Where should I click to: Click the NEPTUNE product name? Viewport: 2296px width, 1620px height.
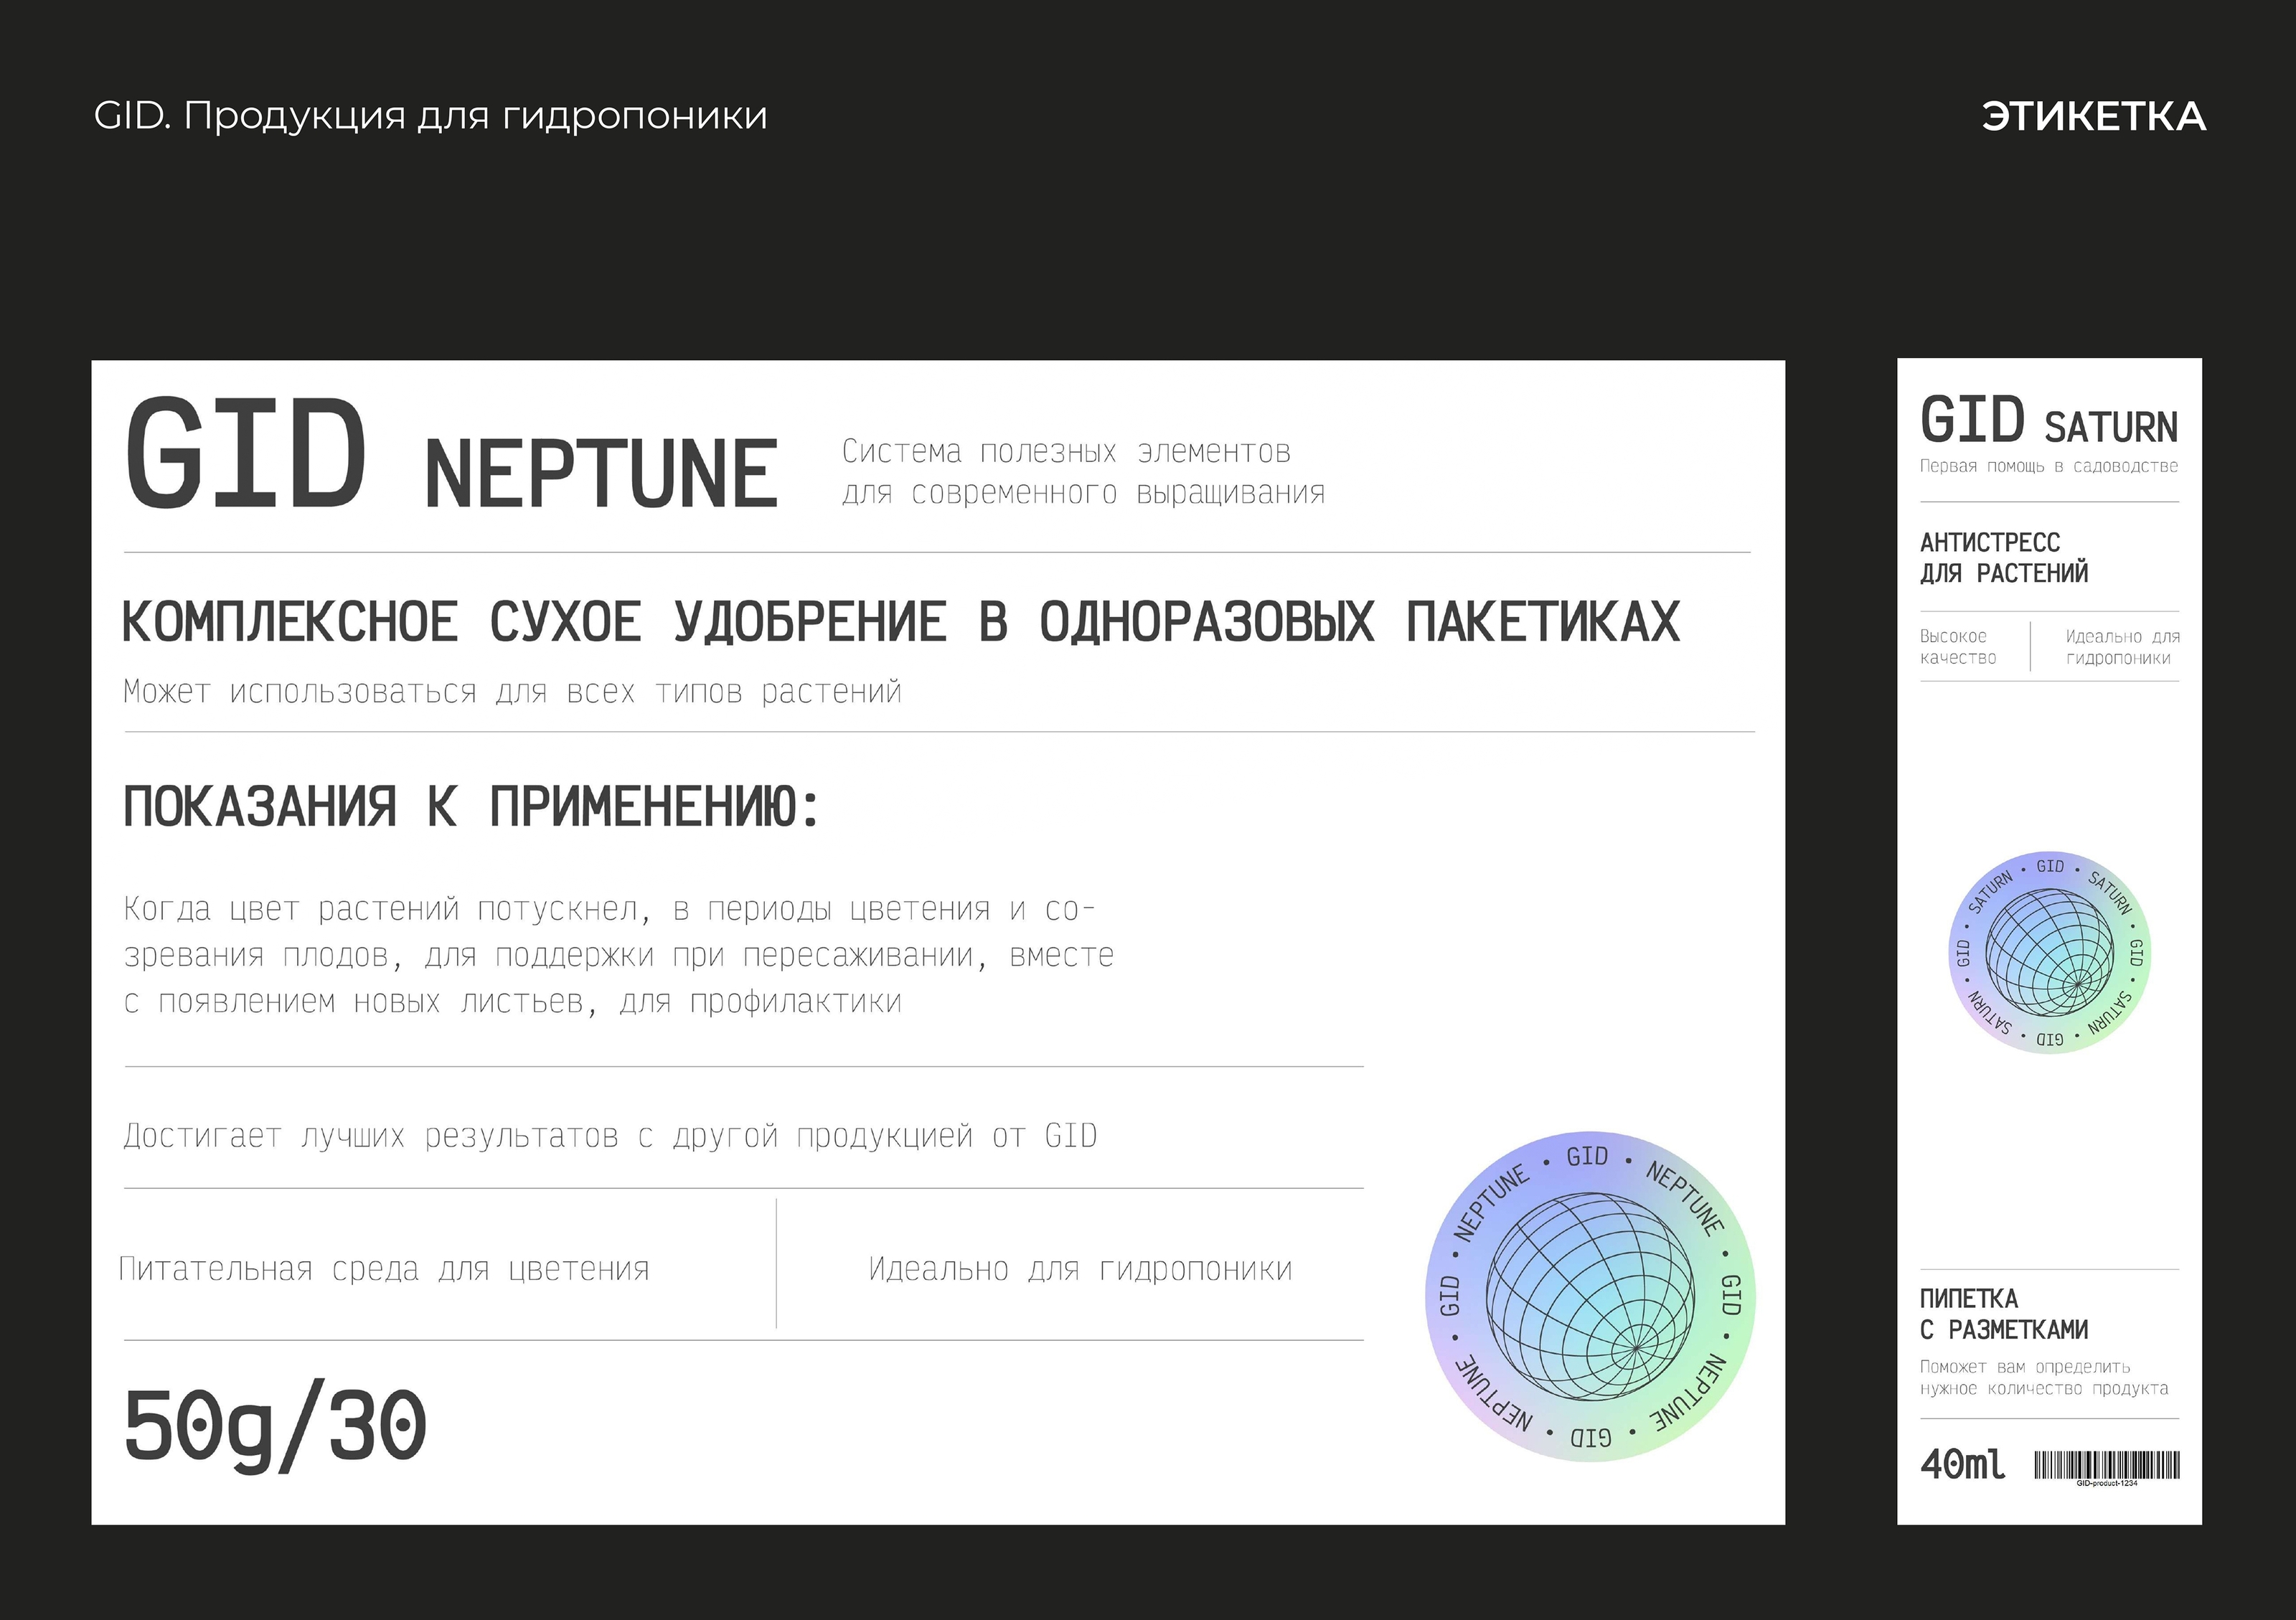601,475
